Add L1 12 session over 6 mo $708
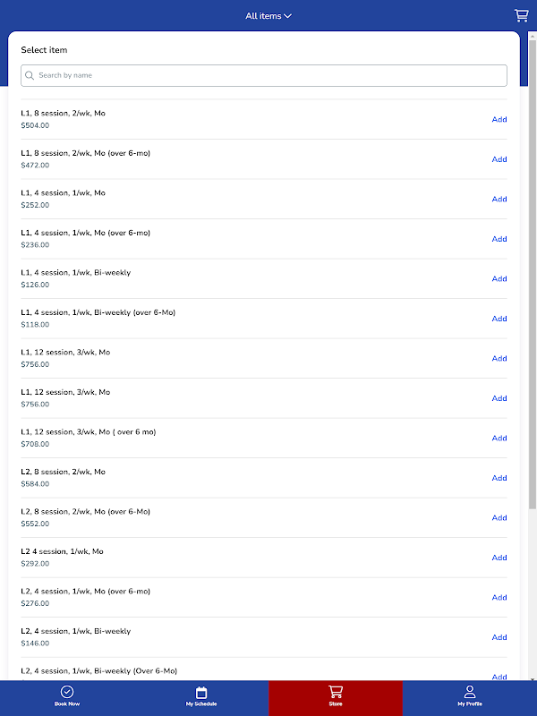537x716 pixels. coord(499,438)
